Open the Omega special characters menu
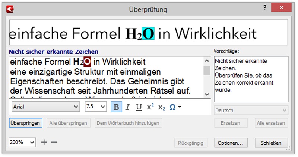Viewport: 298px width, 157px height. 175,107
